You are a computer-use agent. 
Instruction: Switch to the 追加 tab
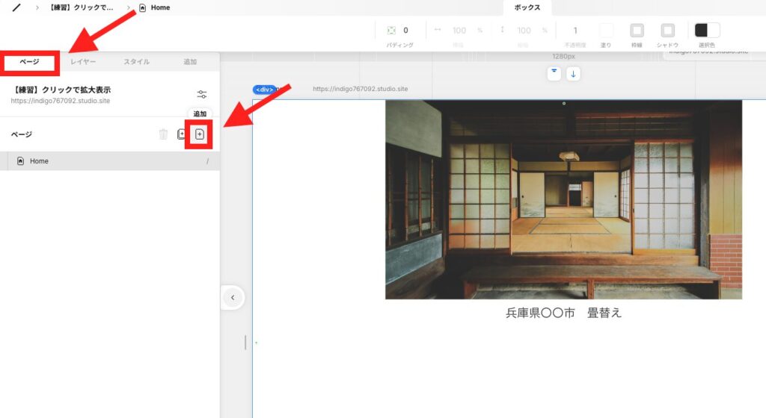click(190, 62)
